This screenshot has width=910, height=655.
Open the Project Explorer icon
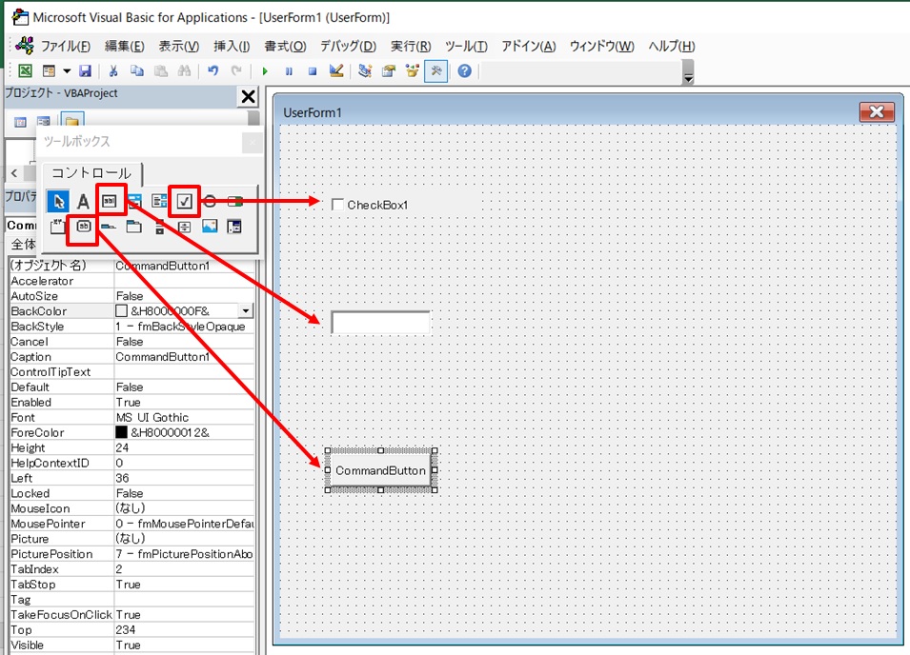pyautogui.click(x=365, y=70)
